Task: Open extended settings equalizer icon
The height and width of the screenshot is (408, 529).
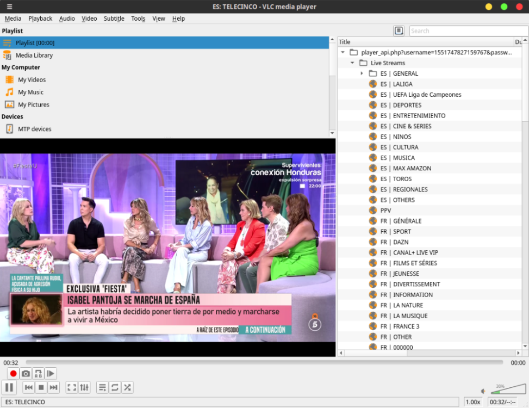Action: tap(84, 387)
